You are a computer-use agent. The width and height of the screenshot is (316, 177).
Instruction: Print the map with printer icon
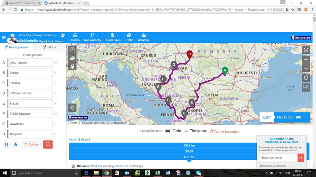click(x=72, y=108)
